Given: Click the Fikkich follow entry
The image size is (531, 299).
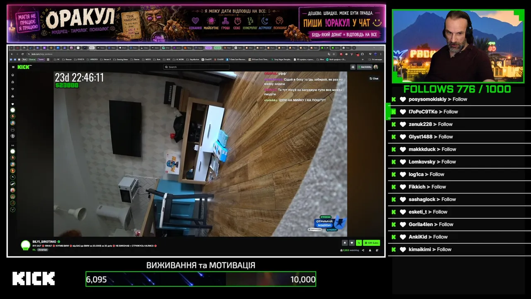Looking at the screenshot, I should [x=459, y=187].
